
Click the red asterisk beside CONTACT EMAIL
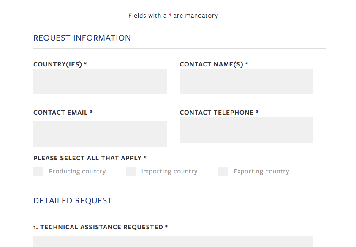(92, 112)
